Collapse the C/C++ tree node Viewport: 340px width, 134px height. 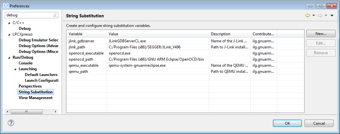9,23
